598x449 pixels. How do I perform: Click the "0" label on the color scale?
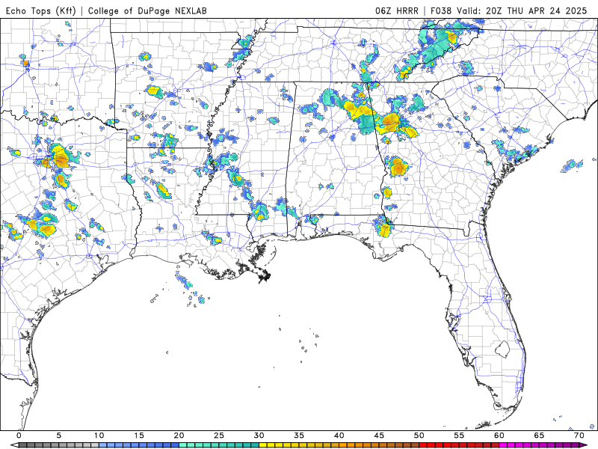click(x=19, y=436)
